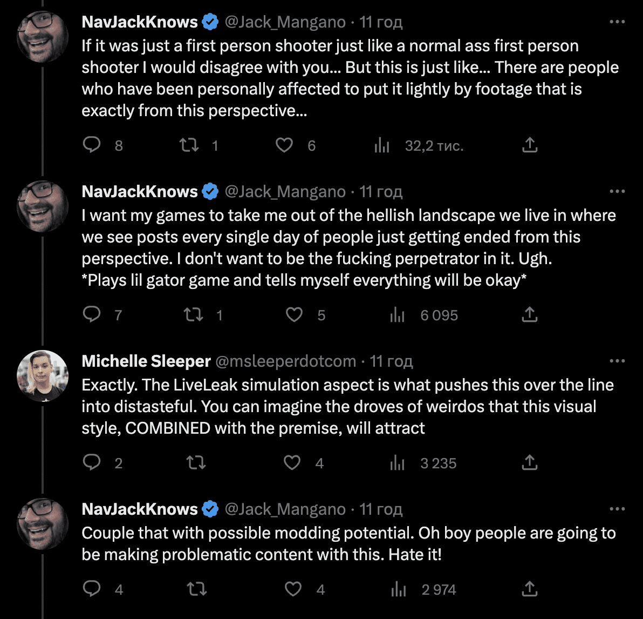643x619 pixels.
Task: Retweet Michelle Sleeper's tweet
Action: point(196,462)
